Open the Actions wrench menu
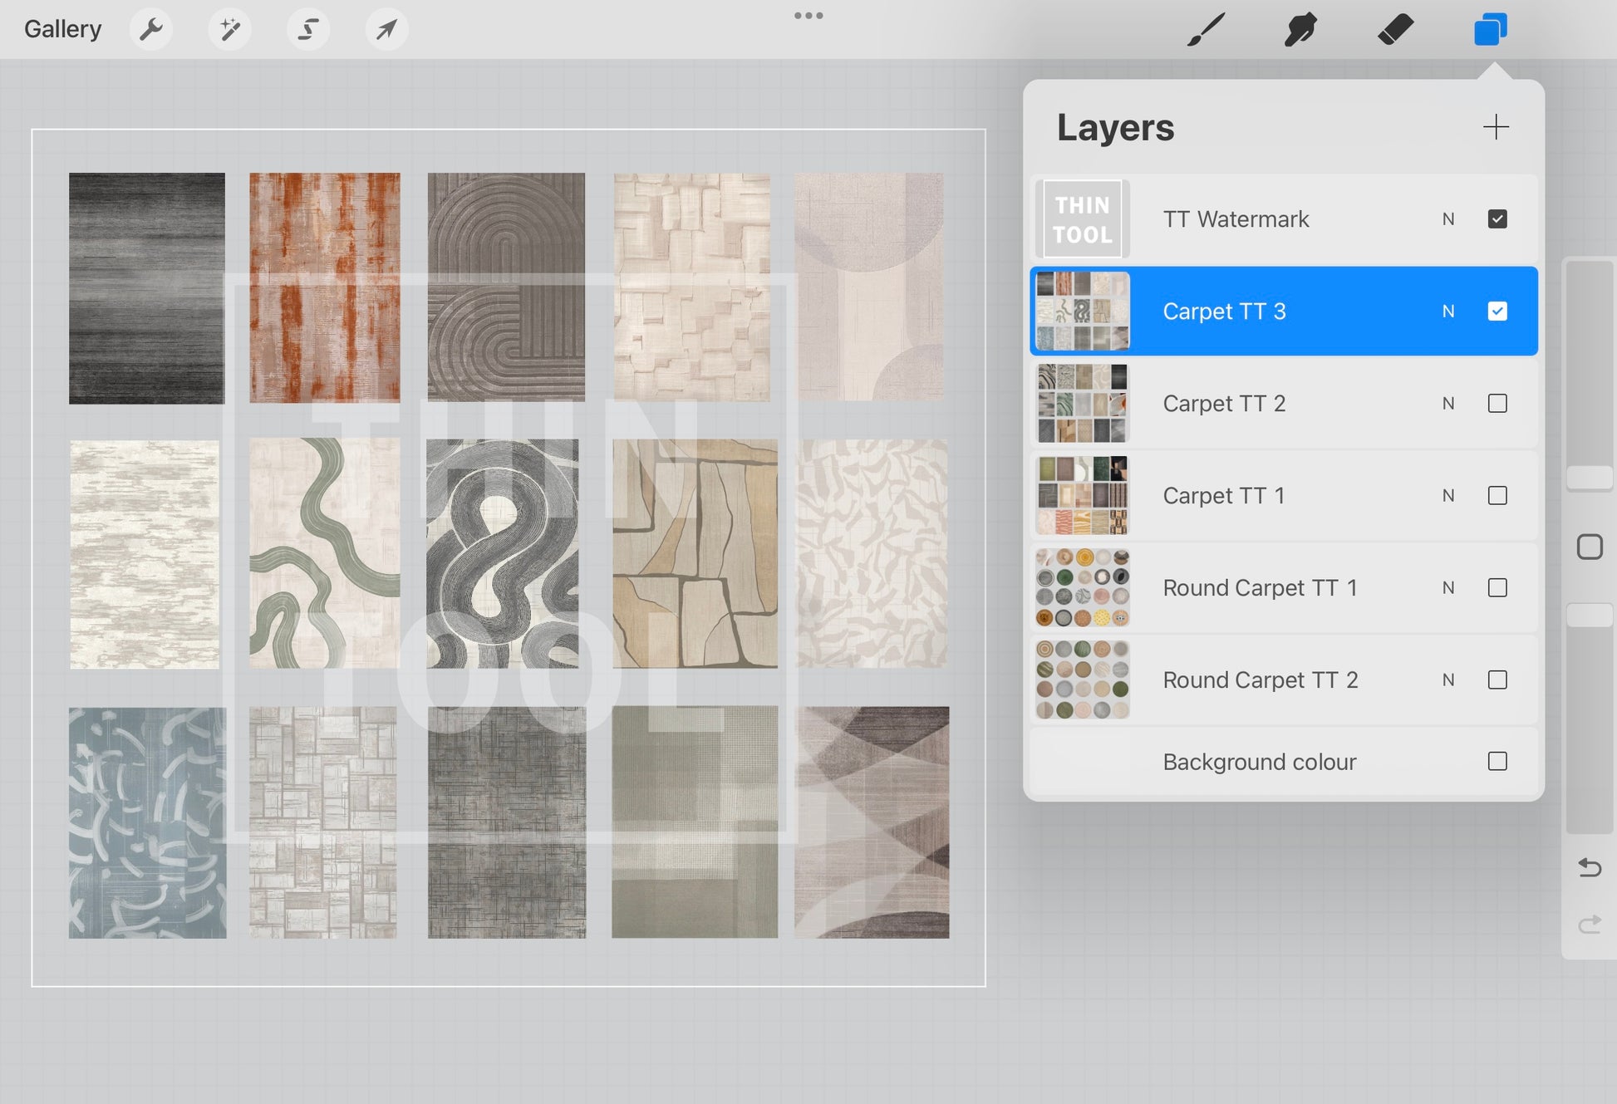The image size is (1617, 1104). tap(150, 30)
